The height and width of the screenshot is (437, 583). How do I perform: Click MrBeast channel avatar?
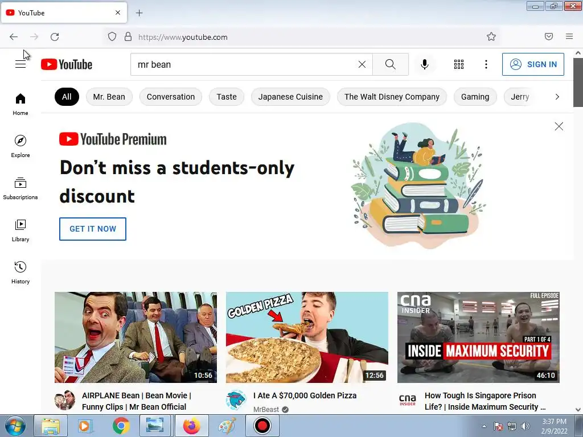click(x=236, y=400)
